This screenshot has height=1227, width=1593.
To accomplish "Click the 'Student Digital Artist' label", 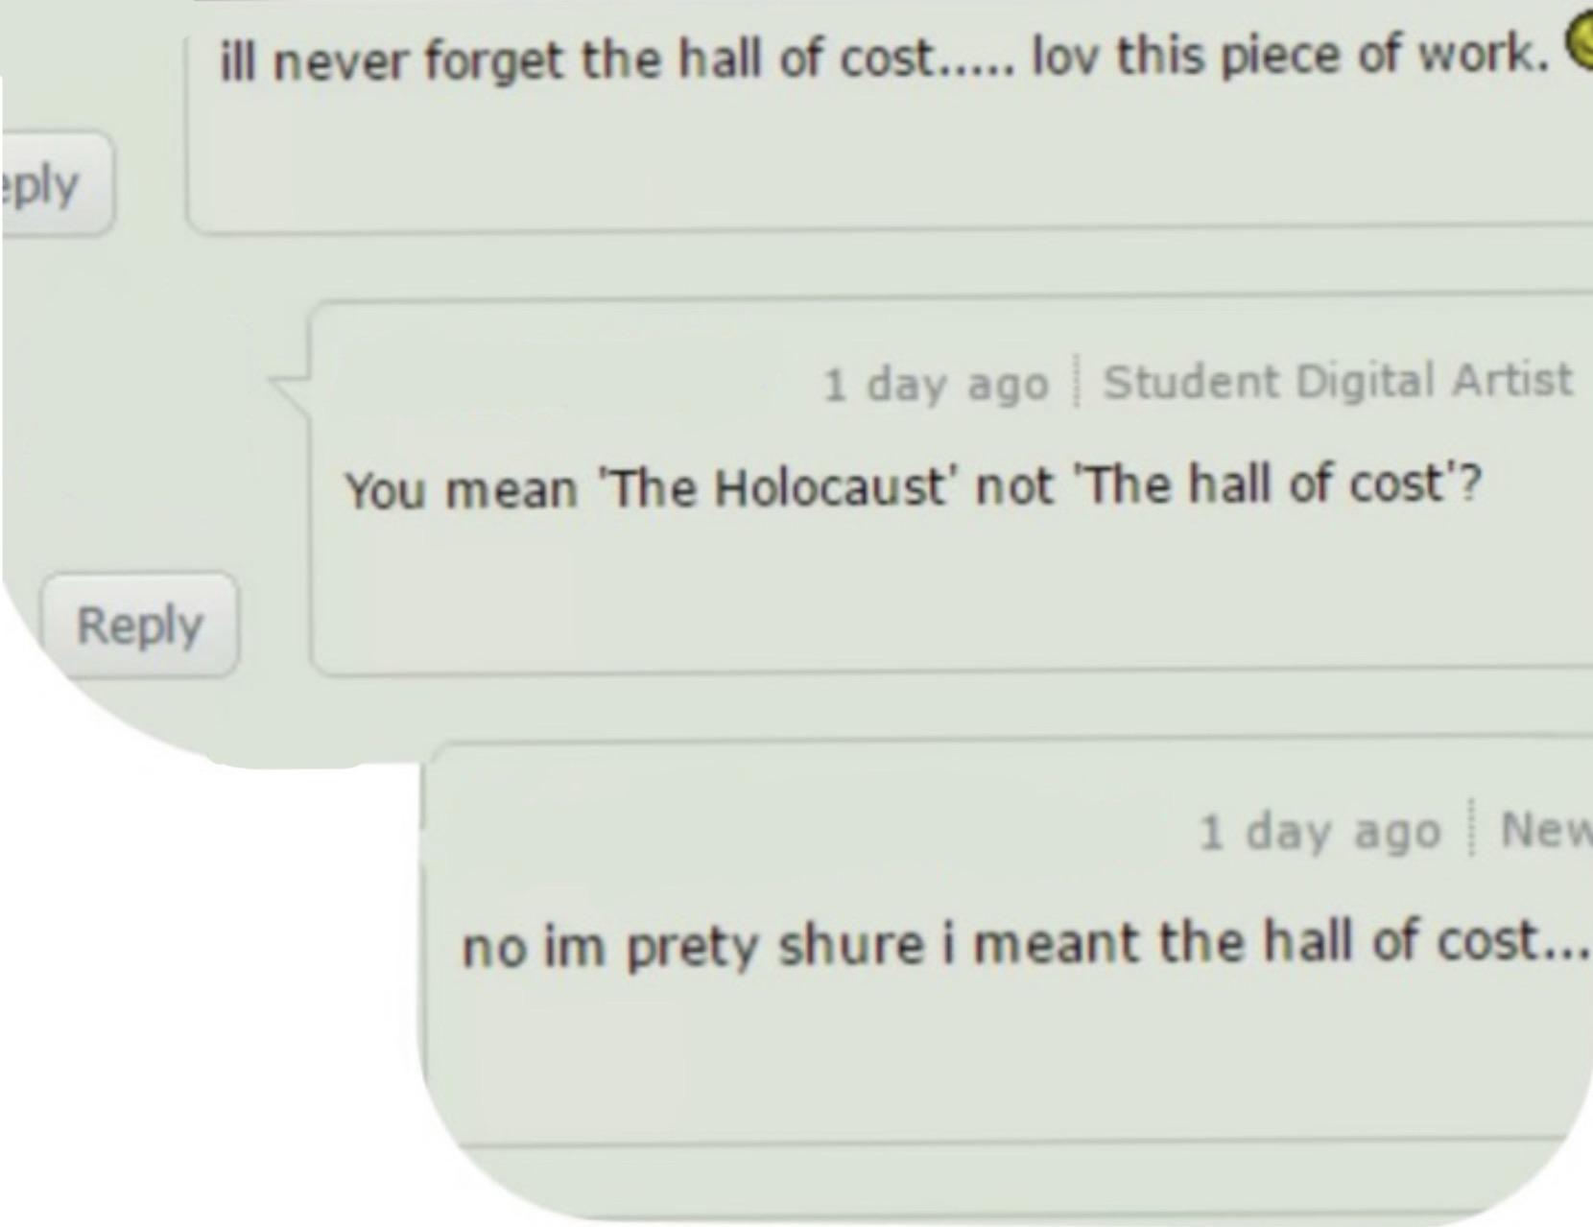I will point(1338,380).
